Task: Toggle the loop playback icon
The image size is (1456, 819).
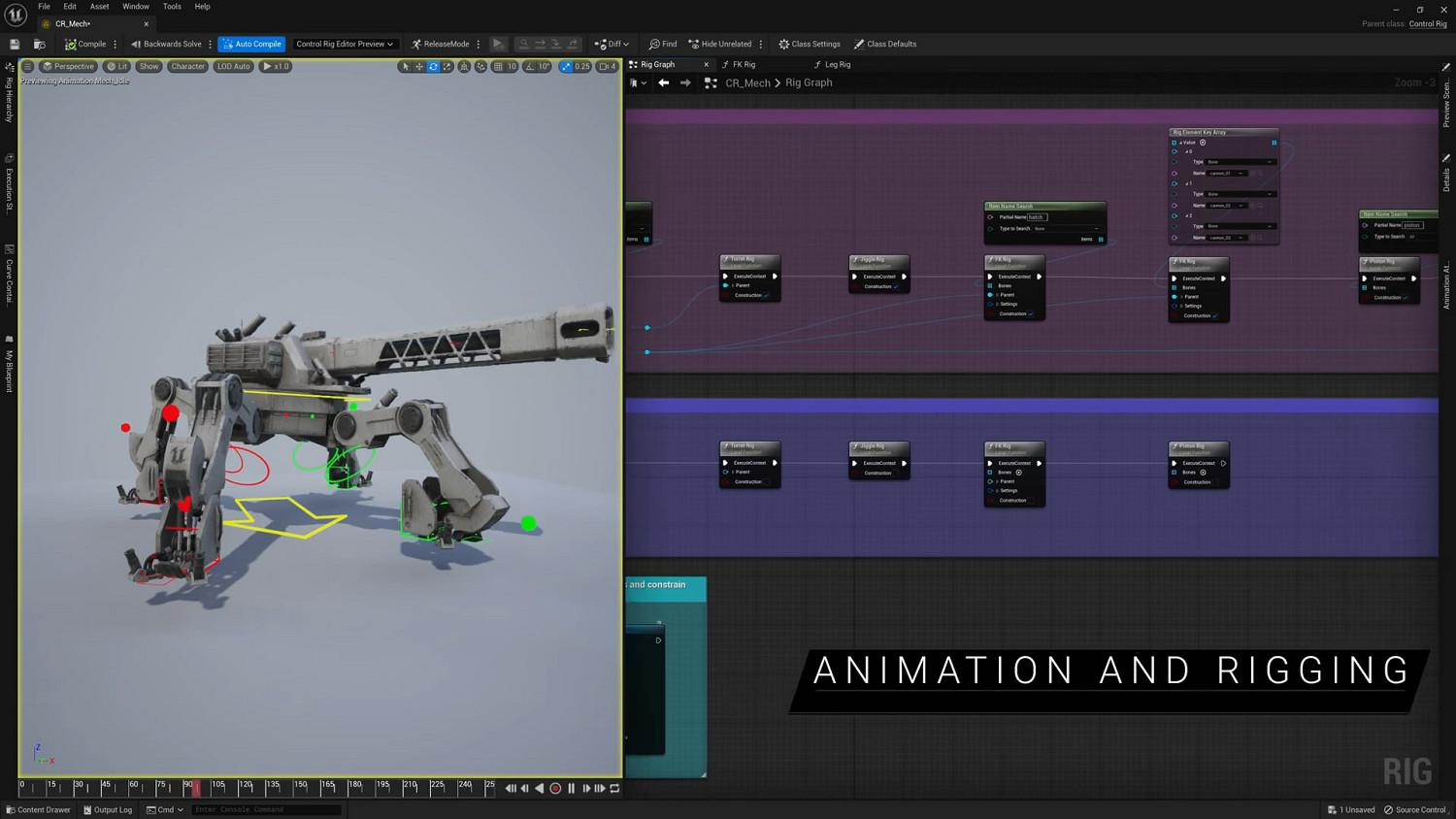Action: coord(614,789)
